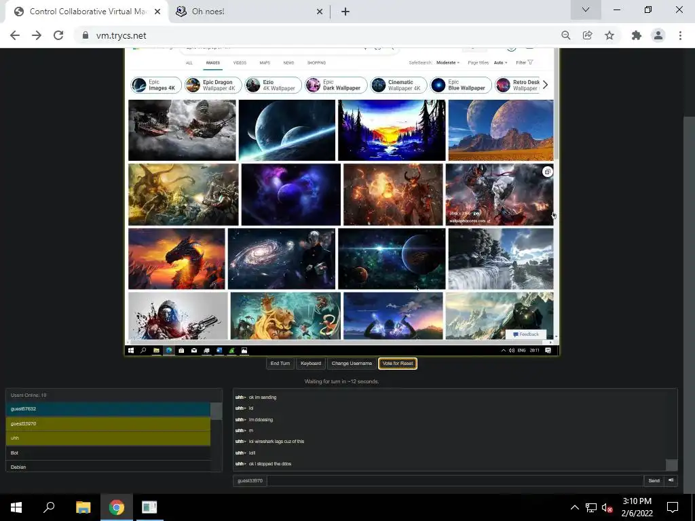Viewport: 695px width, 521px height.
Task: Go back in Chrome browser
Action: pos(15,35)
